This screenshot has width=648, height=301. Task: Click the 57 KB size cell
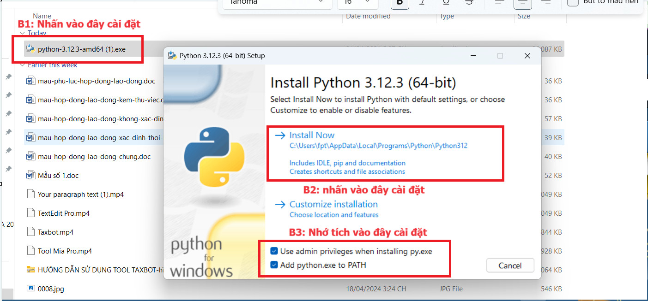pyautogui.click(x=553, y=118)
